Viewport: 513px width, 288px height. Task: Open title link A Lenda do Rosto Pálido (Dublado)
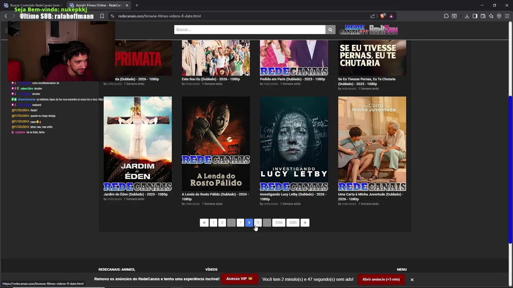[215, 197]
